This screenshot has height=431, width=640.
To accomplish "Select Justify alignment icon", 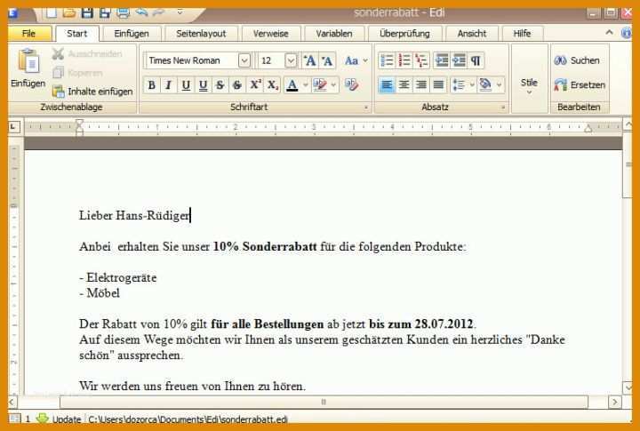I will click(x=438, y=85).
